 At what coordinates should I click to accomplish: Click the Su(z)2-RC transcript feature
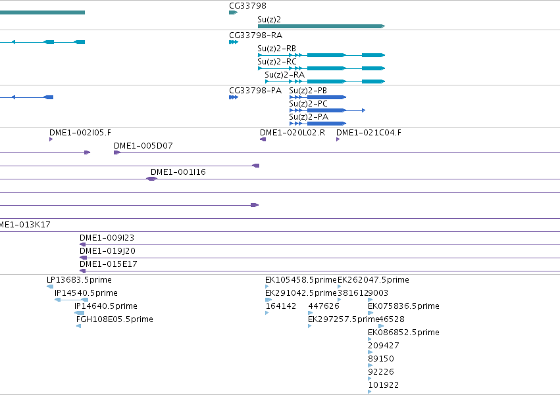[x=321, y=68]
